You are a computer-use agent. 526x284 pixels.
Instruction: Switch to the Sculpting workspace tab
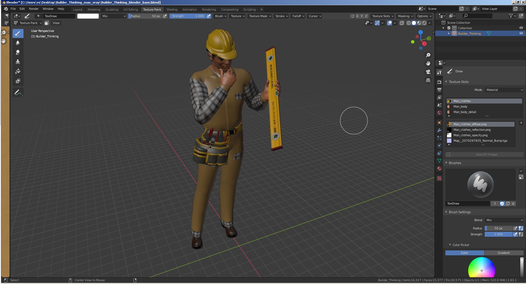[x=112, y=10]
